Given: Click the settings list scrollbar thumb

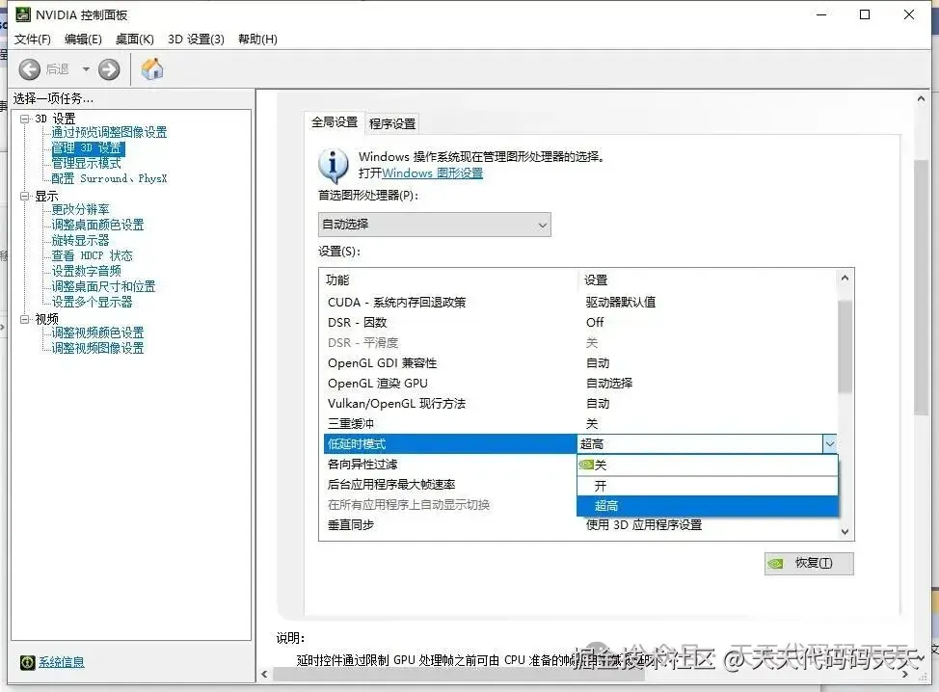Looking at the screenshot, I should pos(845,347).
